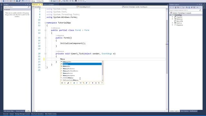Open the timer1_Tick member navigation dropdown

145,7
